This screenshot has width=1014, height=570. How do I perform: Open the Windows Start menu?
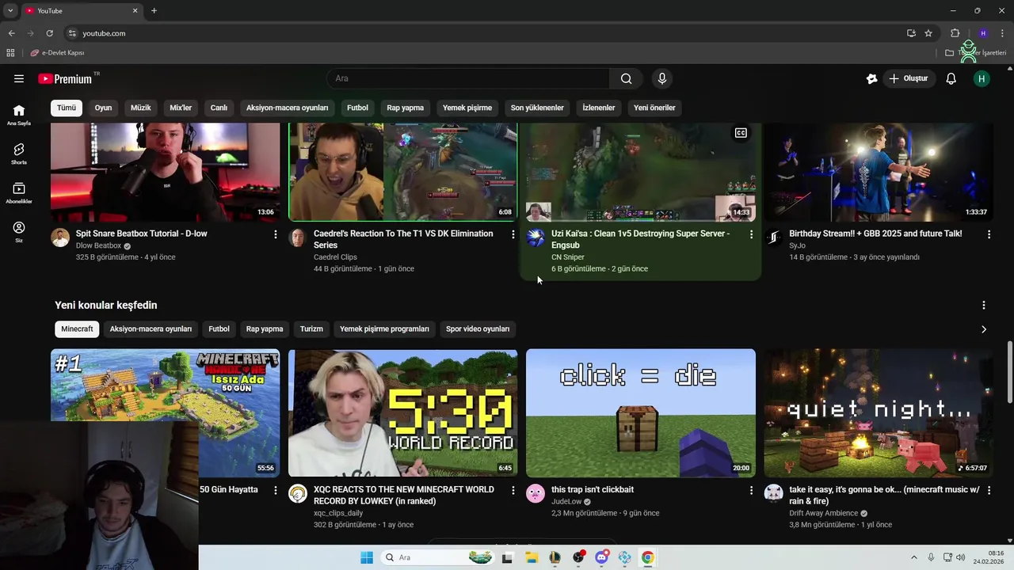[x=366, y=557]
